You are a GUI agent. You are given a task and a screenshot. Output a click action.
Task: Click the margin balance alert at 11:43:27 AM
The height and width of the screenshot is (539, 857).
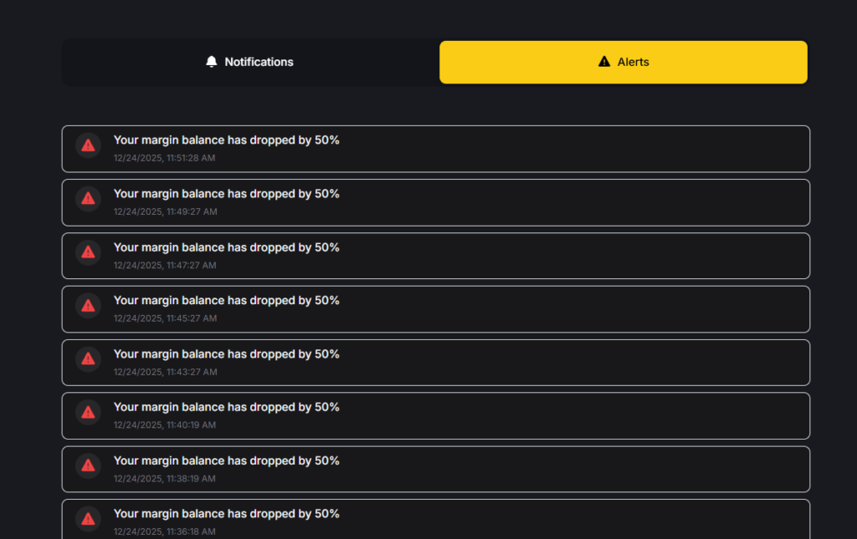pyautogui.click(x=435, y=363)
